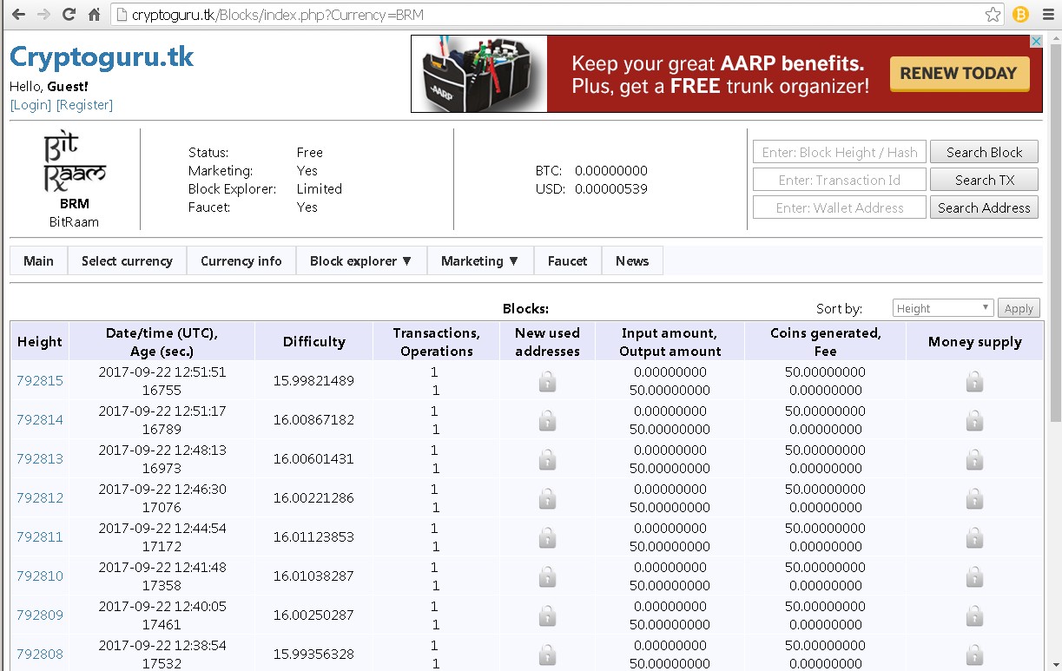Image resolution: width=1062 pixels, height=671 pixels.
Task: Open the Currency info tab
Action: 241,260
